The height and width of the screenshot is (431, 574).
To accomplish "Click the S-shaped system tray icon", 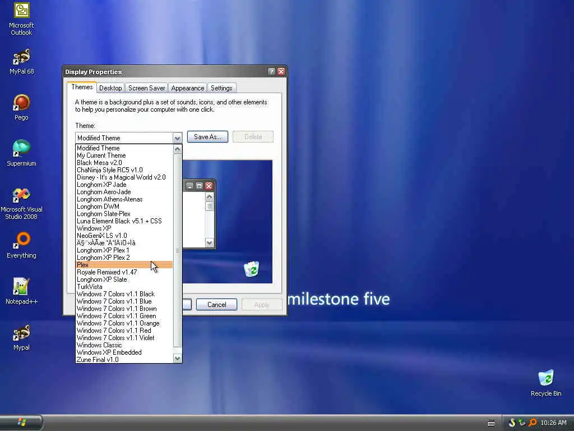I will coord(512,423).
